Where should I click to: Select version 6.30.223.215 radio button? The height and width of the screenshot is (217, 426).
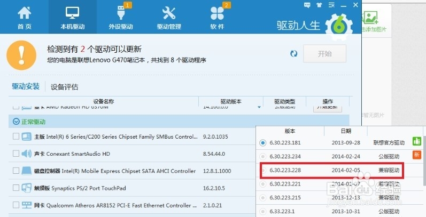point(263,198)
